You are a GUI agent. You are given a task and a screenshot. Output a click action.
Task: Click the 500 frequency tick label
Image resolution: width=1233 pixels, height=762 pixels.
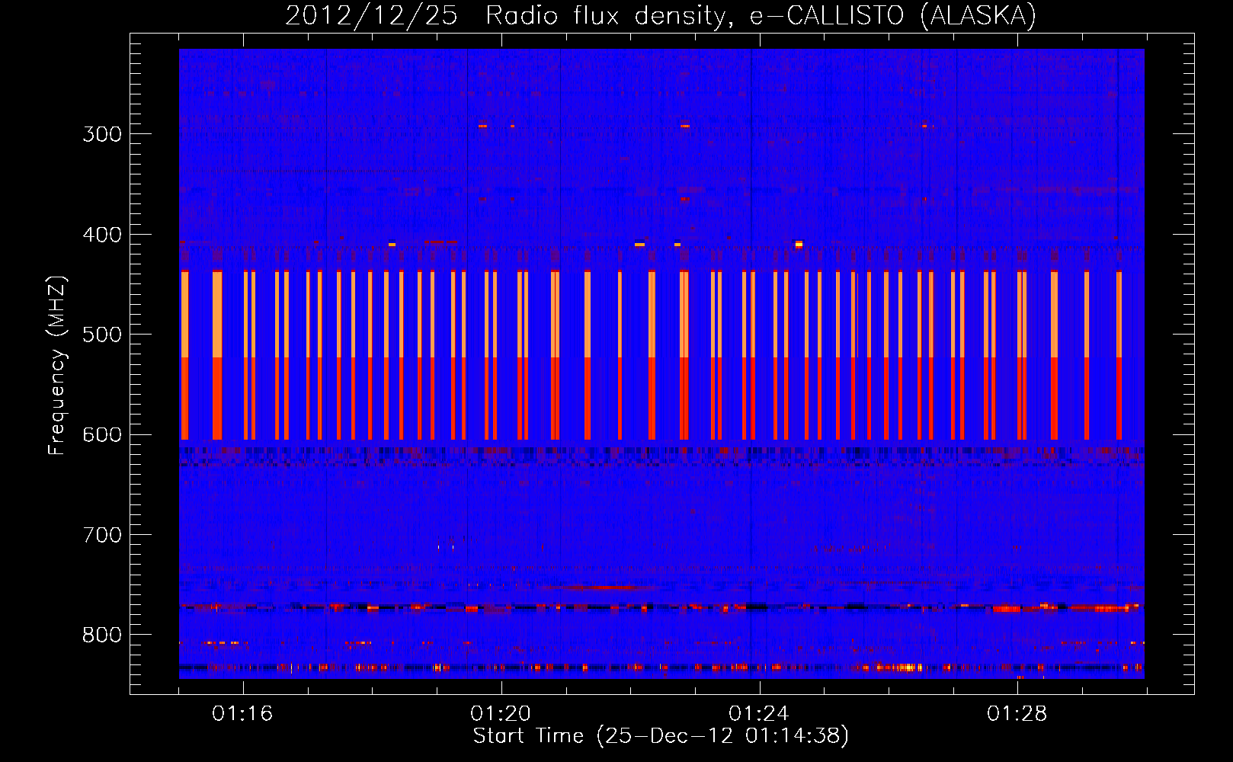(102, 335)
